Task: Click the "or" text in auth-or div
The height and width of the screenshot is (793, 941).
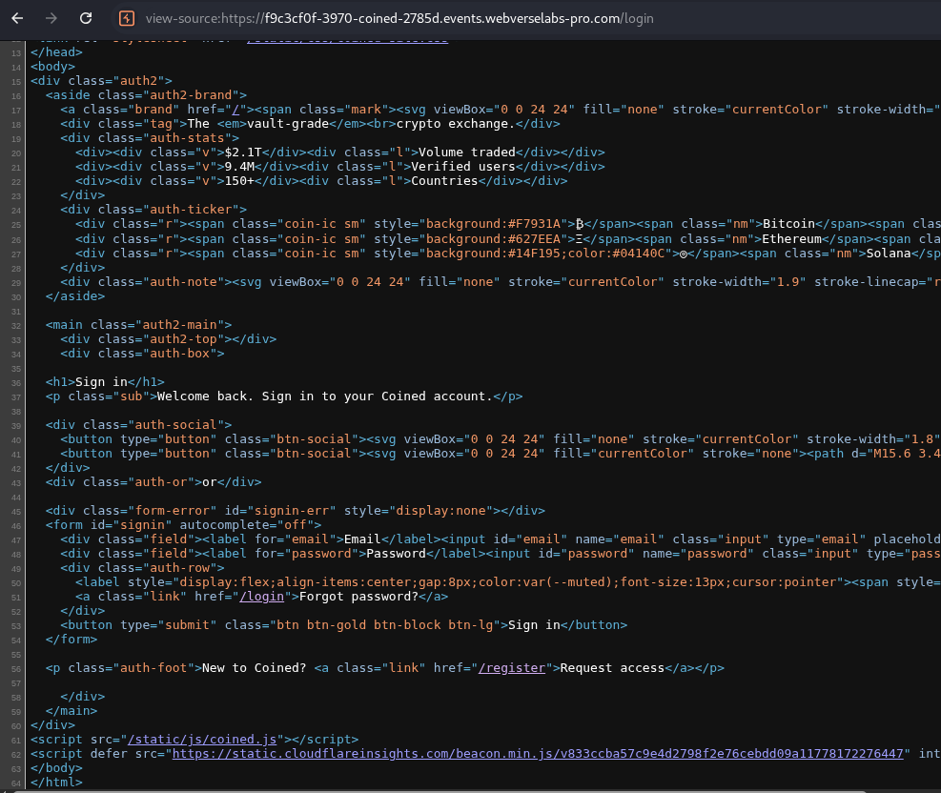Action: pyautogui.click(x=210, y=482)
